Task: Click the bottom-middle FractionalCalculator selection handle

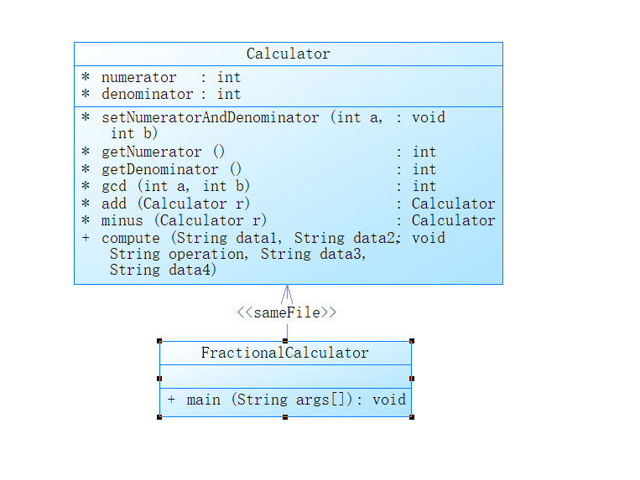Action: [285, 416]
